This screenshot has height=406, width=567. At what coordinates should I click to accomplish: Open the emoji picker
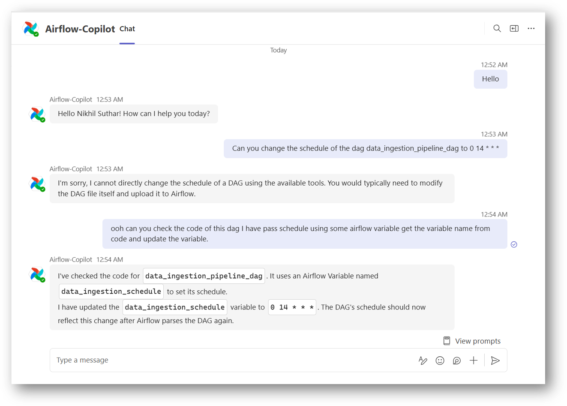pyautogui.click(x=440, y=361)
